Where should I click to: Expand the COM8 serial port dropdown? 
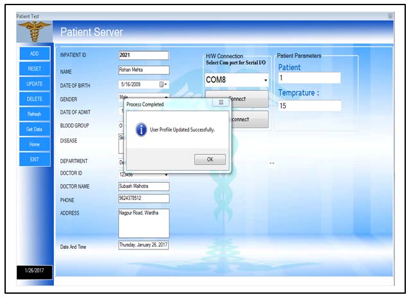point(265,81)
